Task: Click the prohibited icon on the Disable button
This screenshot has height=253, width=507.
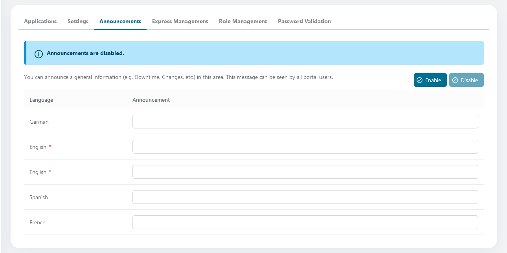Action: point(455,80)
